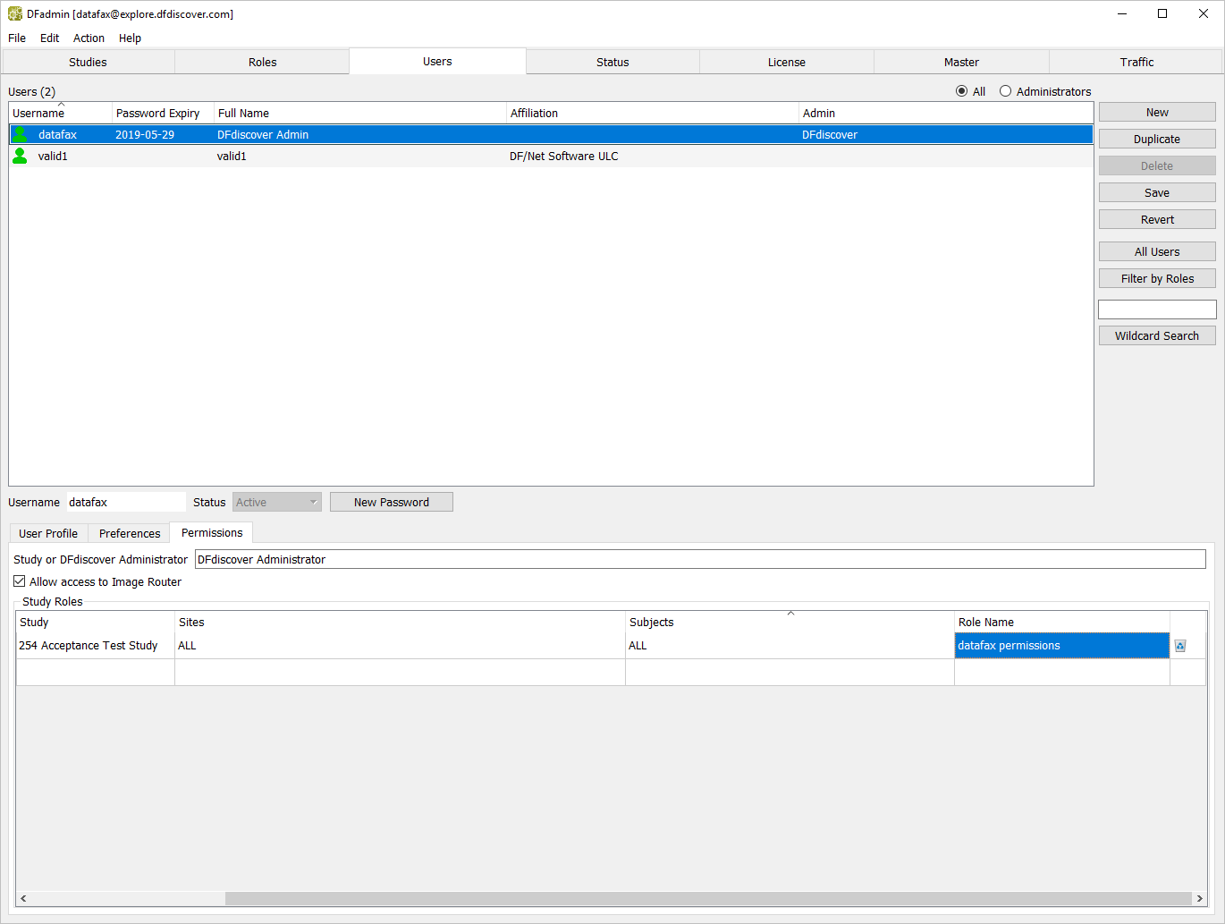
Task: Click the search field above Wildcard Search
Action: click(1157, 309)
